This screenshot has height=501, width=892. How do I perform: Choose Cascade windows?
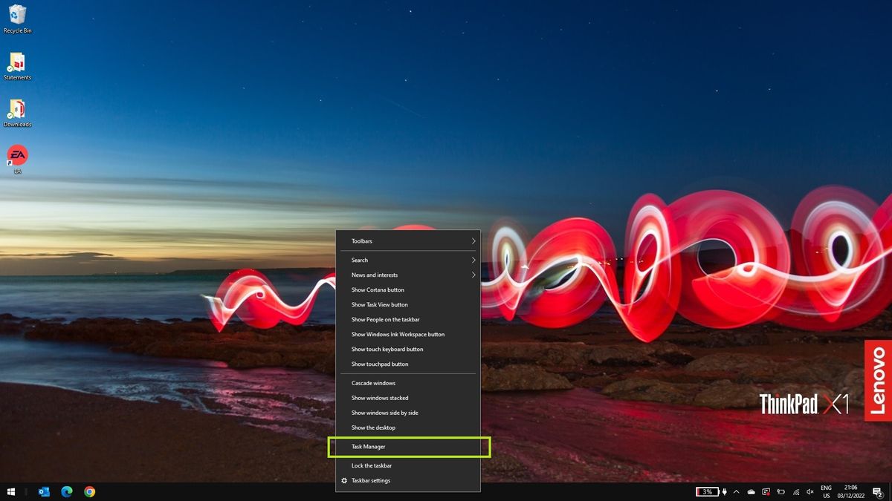(407, 384)
